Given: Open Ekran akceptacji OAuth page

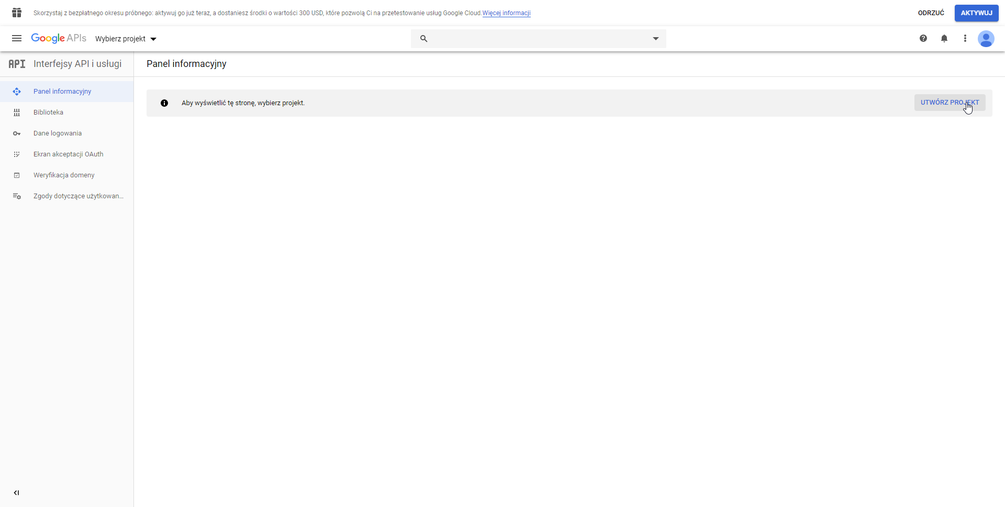Looking at the screenshot, I should coord(68,154).
